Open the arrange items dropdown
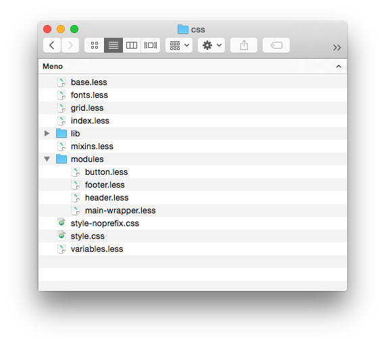The image size is (385, 345). pos(179,45)
